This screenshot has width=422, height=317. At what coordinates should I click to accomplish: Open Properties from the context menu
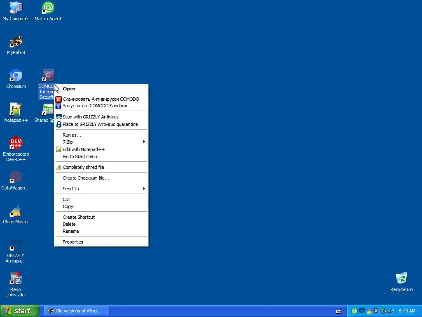(101, 242)
